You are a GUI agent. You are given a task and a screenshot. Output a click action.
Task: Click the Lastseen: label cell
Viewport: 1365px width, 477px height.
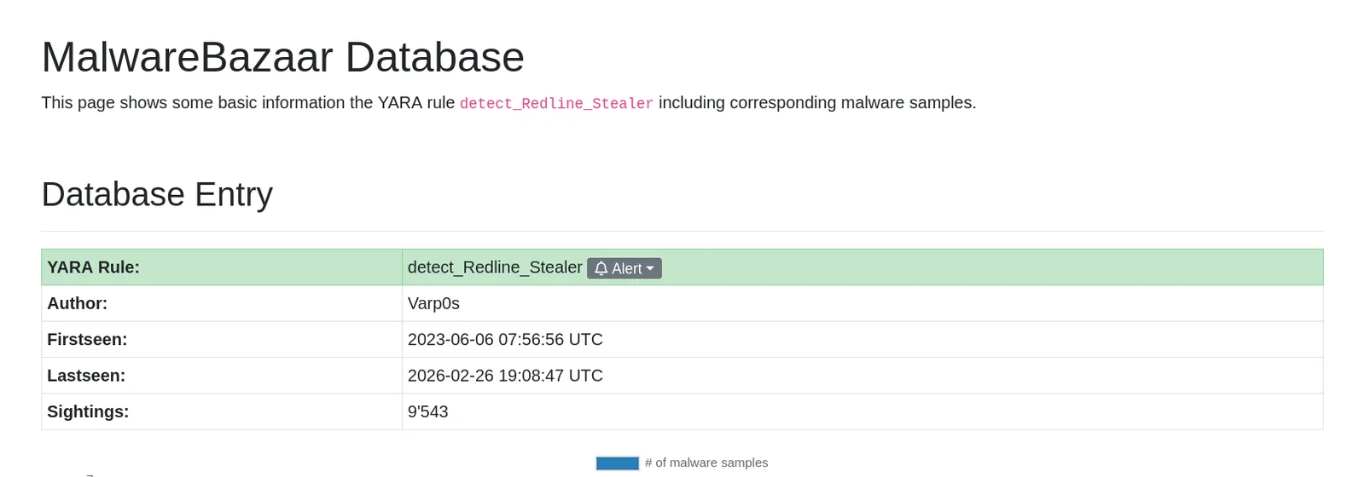(222, 376)
